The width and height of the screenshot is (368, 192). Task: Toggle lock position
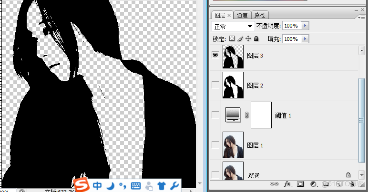click(248, 38)
